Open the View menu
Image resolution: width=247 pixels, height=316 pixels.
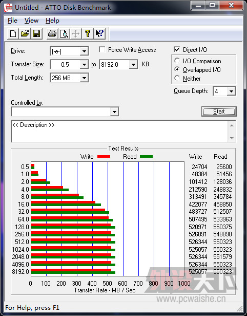pos(31,21)
